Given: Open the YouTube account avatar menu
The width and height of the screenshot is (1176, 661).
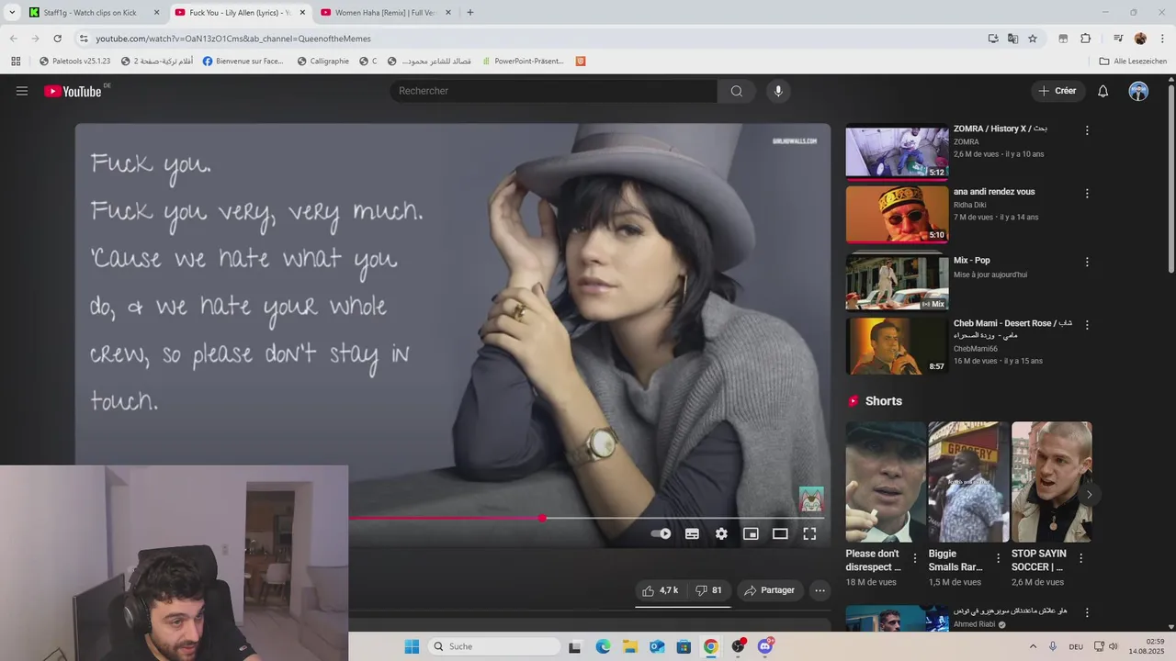Looking at the screenshot, I should [1138, 91].
